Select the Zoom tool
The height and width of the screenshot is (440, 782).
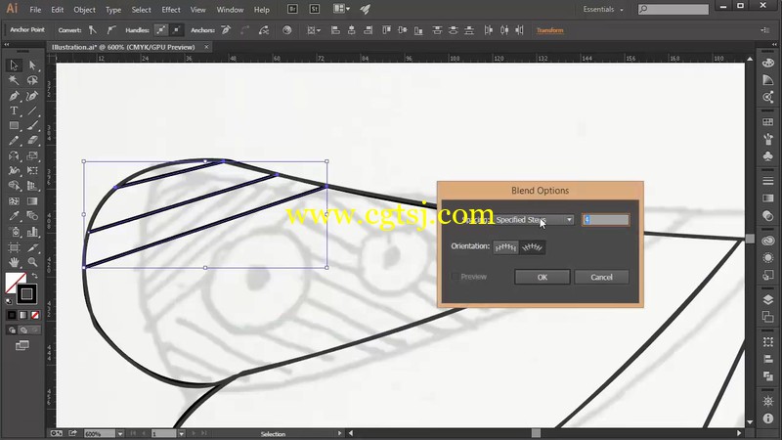click(x=32, y=262)
